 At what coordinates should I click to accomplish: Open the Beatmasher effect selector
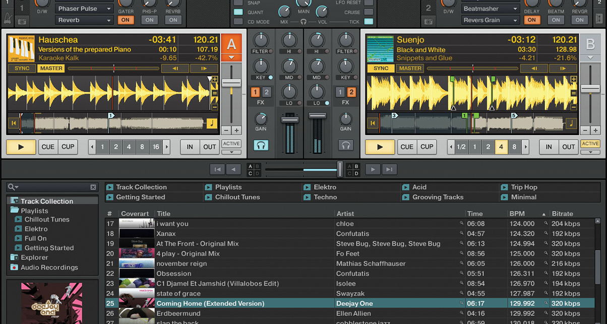click(490, 8)
